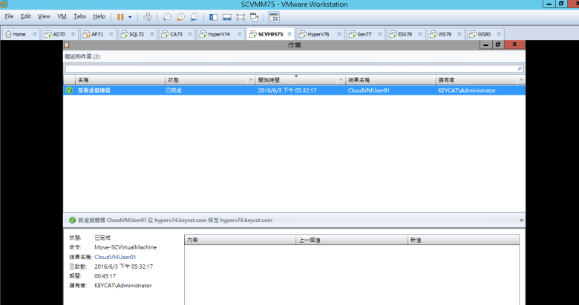The height and width of the screenshot is (305, 579).
Task: Open the VM menu
Action: pos(62,16)
